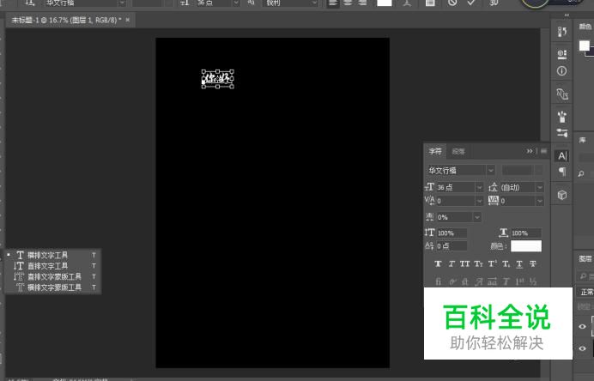This screenshot has width=594, height=381.
Task: Click the horizontal scale 100% field
Action: click(x=526, y=233)
